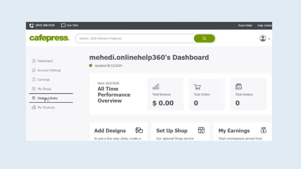Navigate to Earnings in sidebar
Screen dimensions: 301x169
(43, 80)
